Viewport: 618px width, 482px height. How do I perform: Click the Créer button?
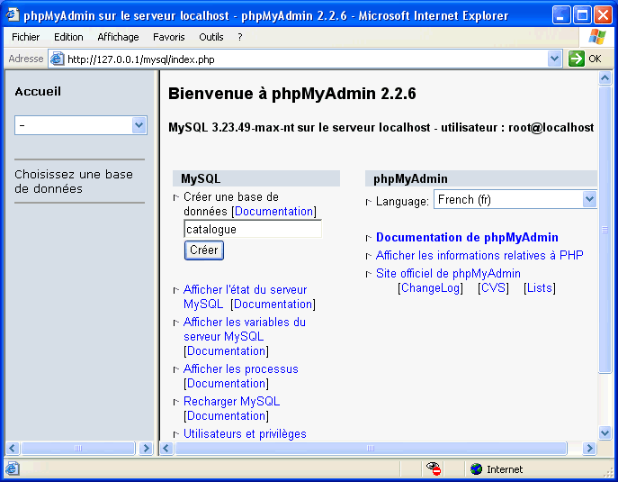pos(204,250)
